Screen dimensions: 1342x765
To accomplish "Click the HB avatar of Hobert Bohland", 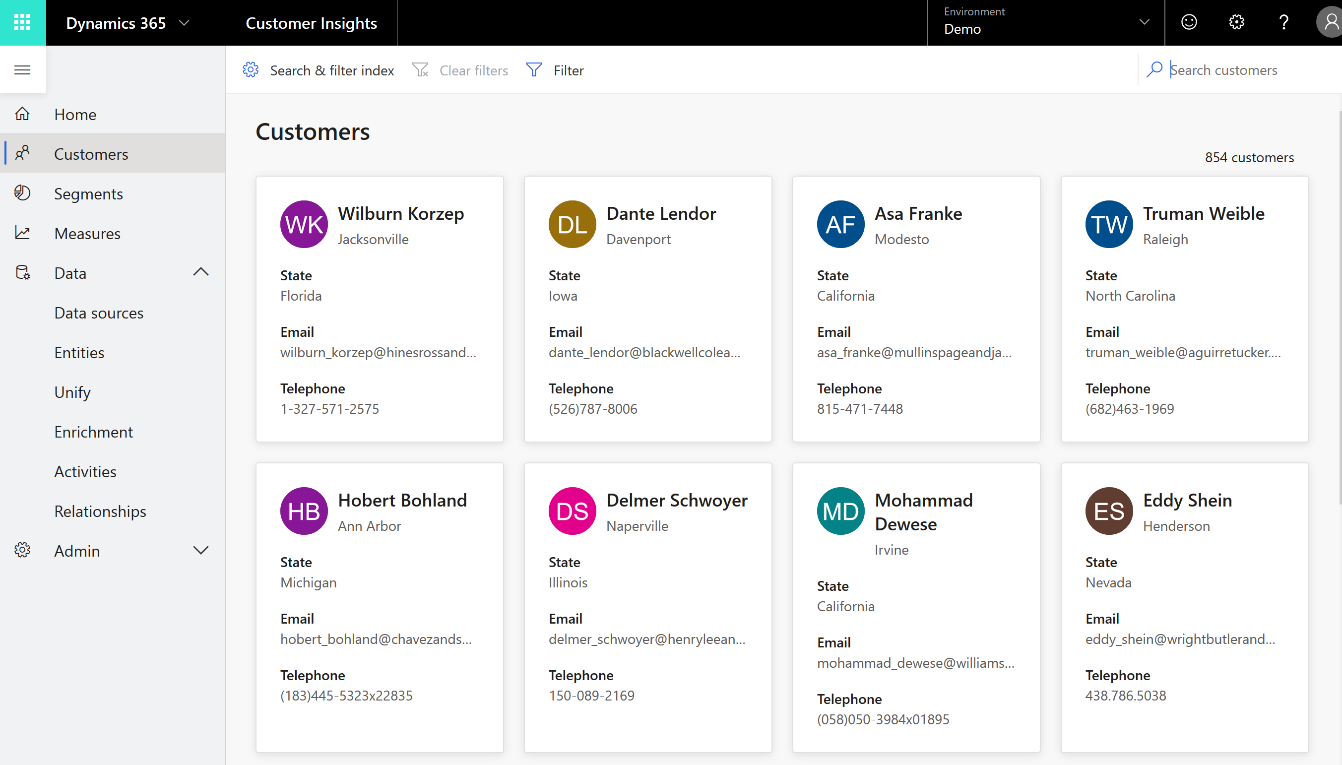I will 304,510.
